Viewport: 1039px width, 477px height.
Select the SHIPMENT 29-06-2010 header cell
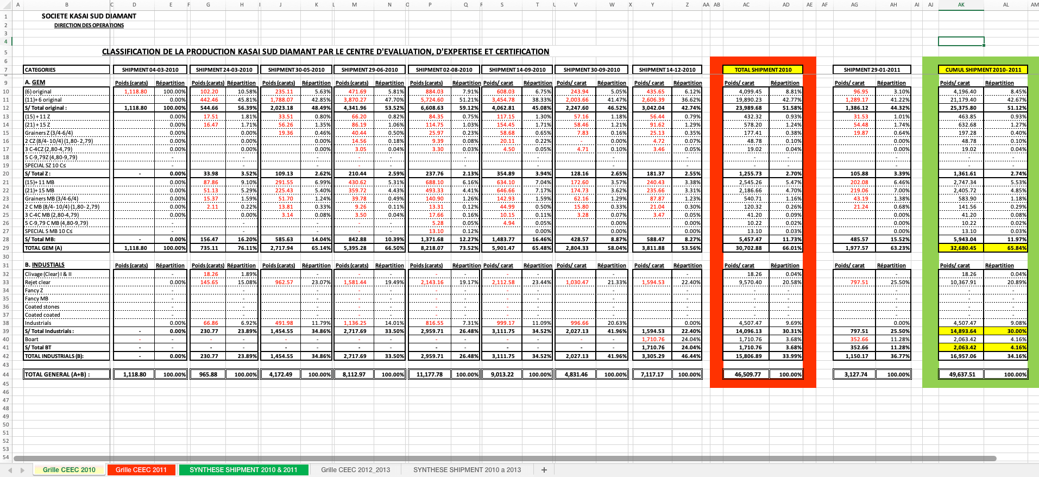click(x=369, y=70)
